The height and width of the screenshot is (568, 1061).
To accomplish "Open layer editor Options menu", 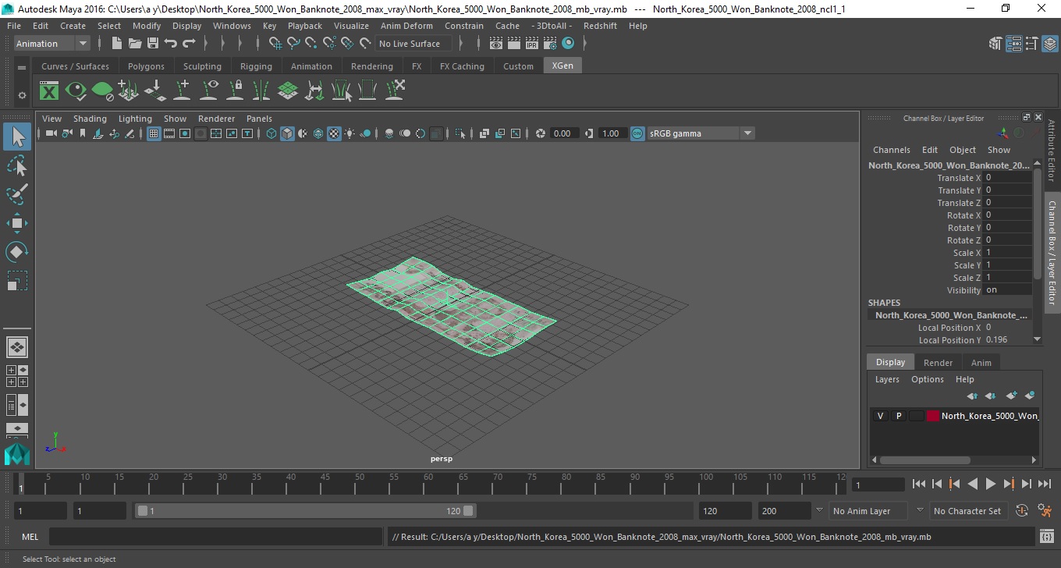I will (x=927, y=379).
